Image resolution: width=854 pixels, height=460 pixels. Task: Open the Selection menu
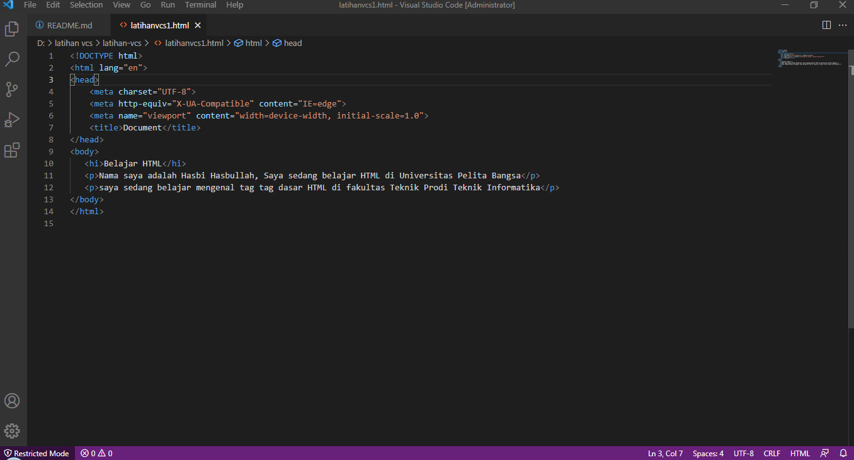click(x=86, y=5)
